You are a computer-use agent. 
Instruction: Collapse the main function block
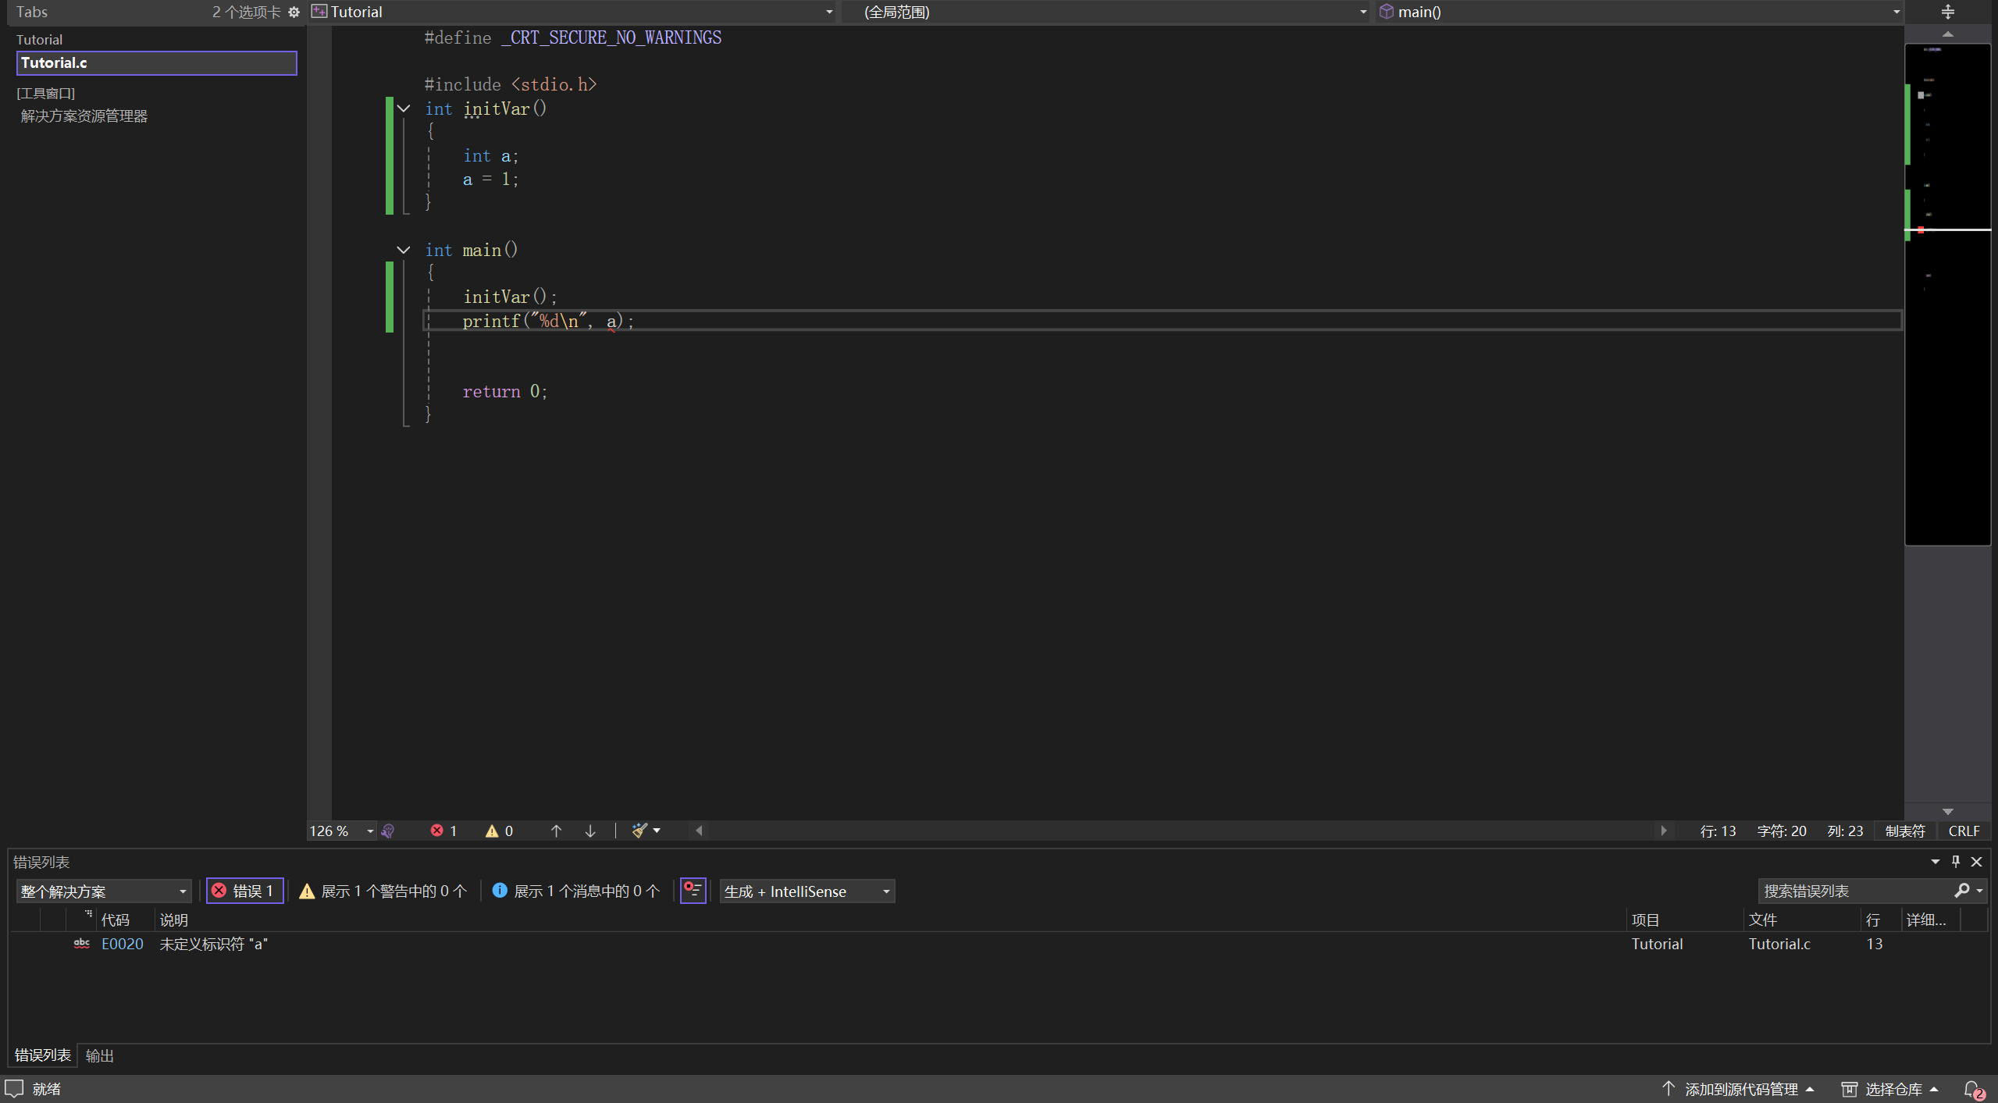pyautogui.click(x=404, y=250)
